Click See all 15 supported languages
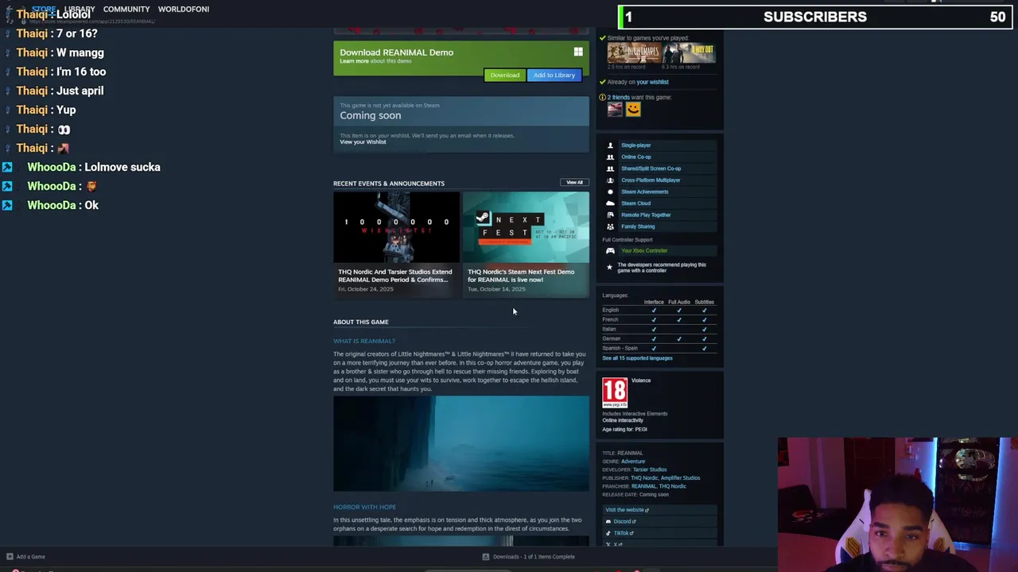Viewport: 1018px width, 572px height. point(637,358)
